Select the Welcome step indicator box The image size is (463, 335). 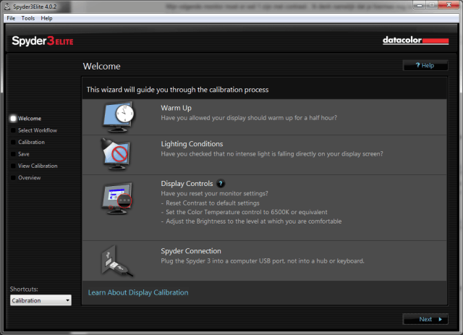tap(13, 119)
